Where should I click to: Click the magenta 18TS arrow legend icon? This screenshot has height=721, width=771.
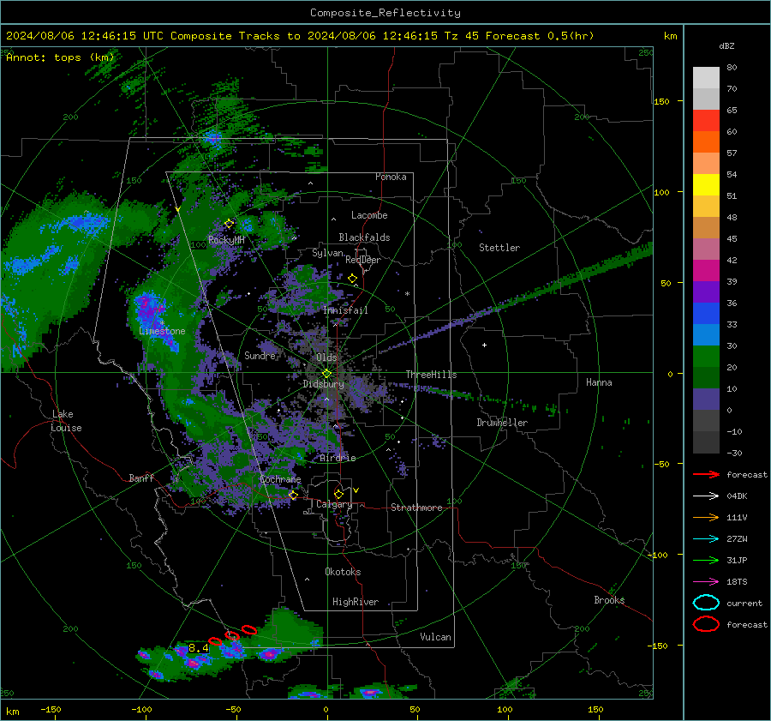(x=706, y=582)
